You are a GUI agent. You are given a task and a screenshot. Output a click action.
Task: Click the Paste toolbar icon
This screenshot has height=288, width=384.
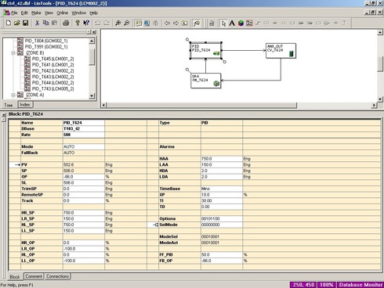[54, 23]
